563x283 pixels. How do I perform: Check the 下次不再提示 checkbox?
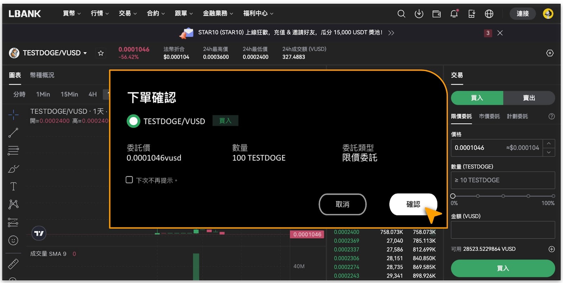pyautogui.click(x=129, y=180)
